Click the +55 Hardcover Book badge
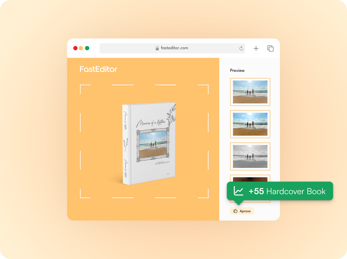The image size is (347, 259). click(x=280, y=191)
